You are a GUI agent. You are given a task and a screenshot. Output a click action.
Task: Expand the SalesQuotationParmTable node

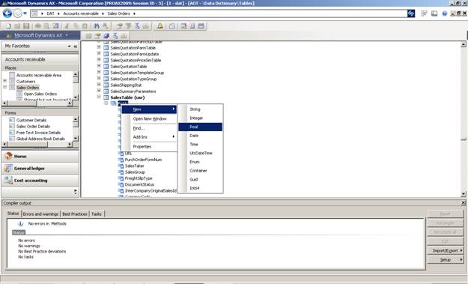tap(99, 47)
